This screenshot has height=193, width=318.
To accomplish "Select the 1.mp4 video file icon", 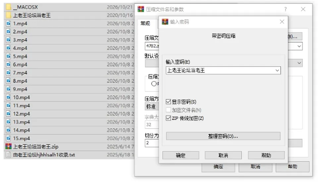I will pyautogui.click(x=8, y=24).
